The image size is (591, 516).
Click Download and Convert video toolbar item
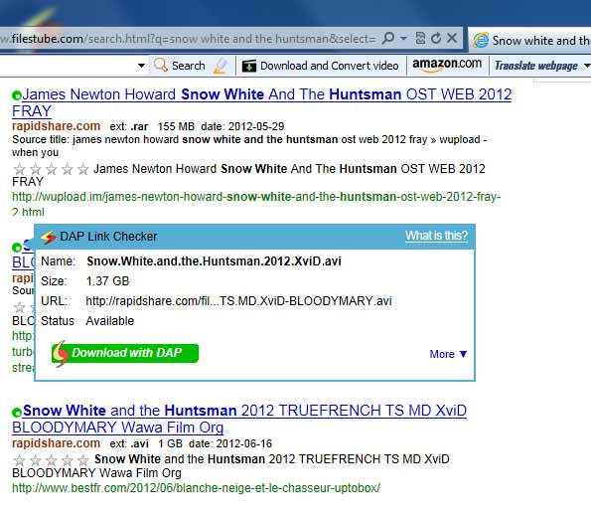pos(321,66)
